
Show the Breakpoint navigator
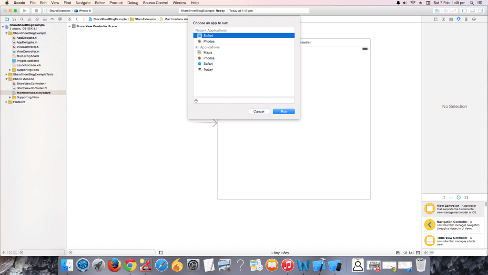pos(52,19)
